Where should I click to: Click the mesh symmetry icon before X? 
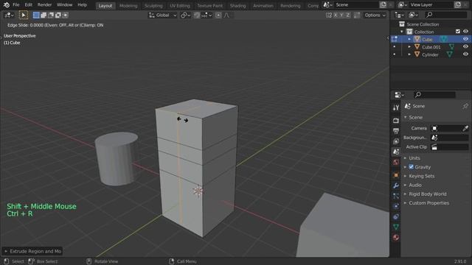click(x=329, y=15)
